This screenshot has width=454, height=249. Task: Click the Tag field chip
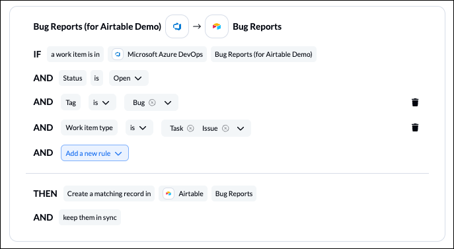tap(71, 102)
